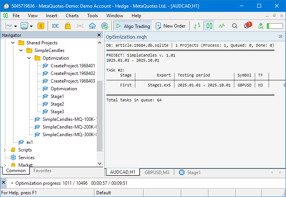Switch to the Favorites tab
The width and height of the screenshot is (286, 197).
point(42,171)
